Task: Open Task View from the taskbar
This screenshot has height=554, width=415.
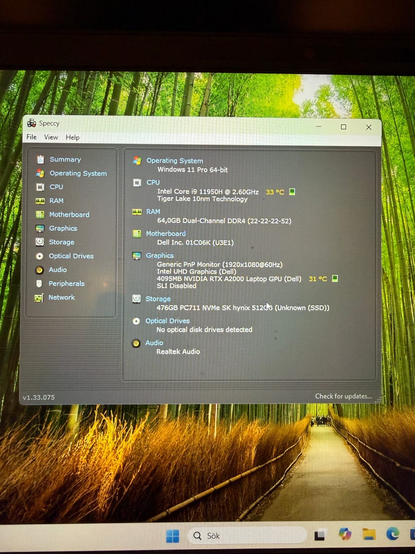Action: pyautogui.click(x=320, y=535)
